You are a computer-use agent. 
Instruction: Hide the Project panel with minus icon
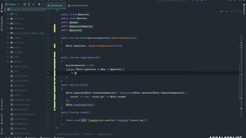coord(43,4)
